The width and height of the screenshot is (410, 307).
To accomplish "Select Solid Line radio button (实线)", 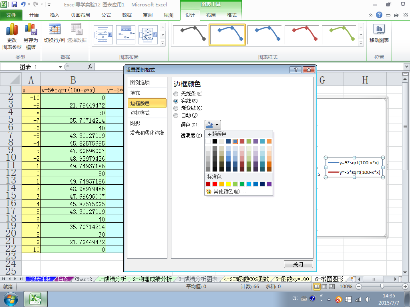I will click(176, 101).
